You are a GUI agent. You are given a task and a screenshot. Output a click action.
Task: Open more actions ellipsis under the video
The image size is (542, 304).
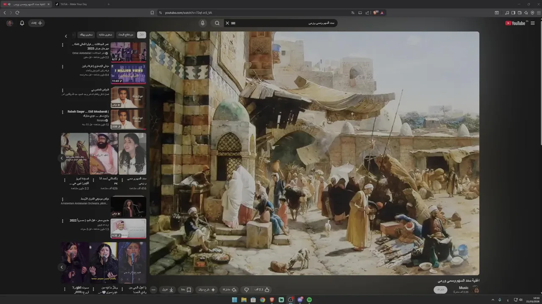point(153,290)
